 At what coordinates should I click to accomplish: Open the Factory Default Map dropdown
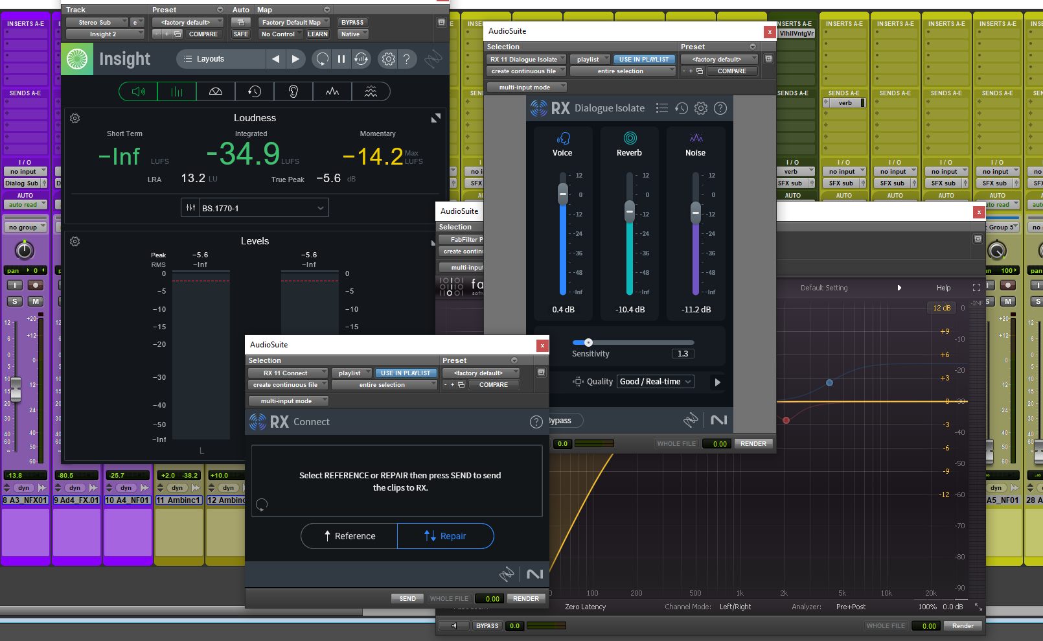tap(295, 23)
